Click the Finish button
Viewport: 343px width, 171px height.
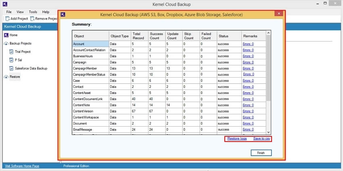(x=261, y=153)
